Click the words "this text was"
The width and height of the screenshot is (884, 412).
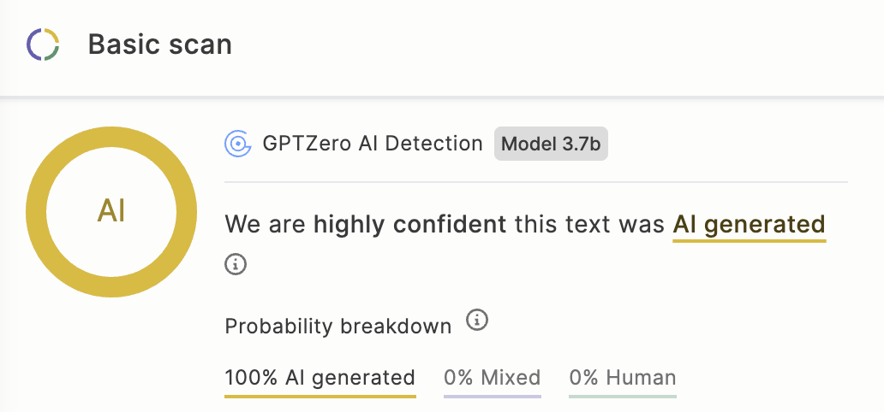[589, 224]
